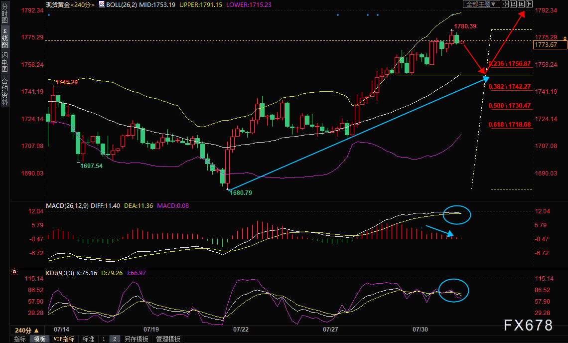
Task: Click 另存模板 save template button
Action: click(x=137, y=339)
